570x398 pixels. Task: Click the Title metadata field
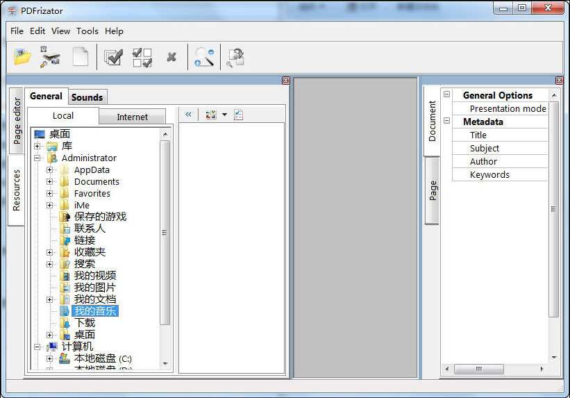point(500,135)
